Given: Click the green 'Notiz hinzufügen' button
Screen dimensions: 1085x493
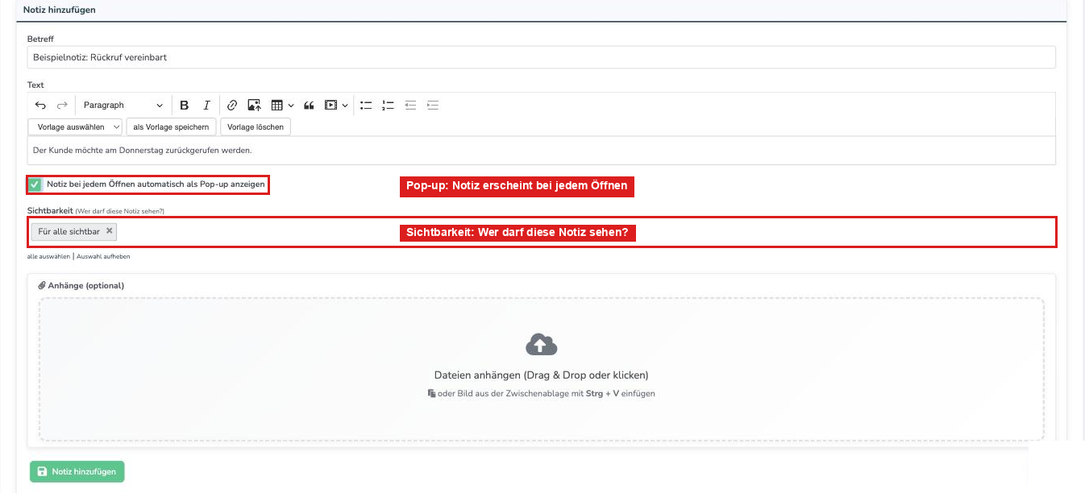Looking at the screenshot, I should [x=77, y=472].
